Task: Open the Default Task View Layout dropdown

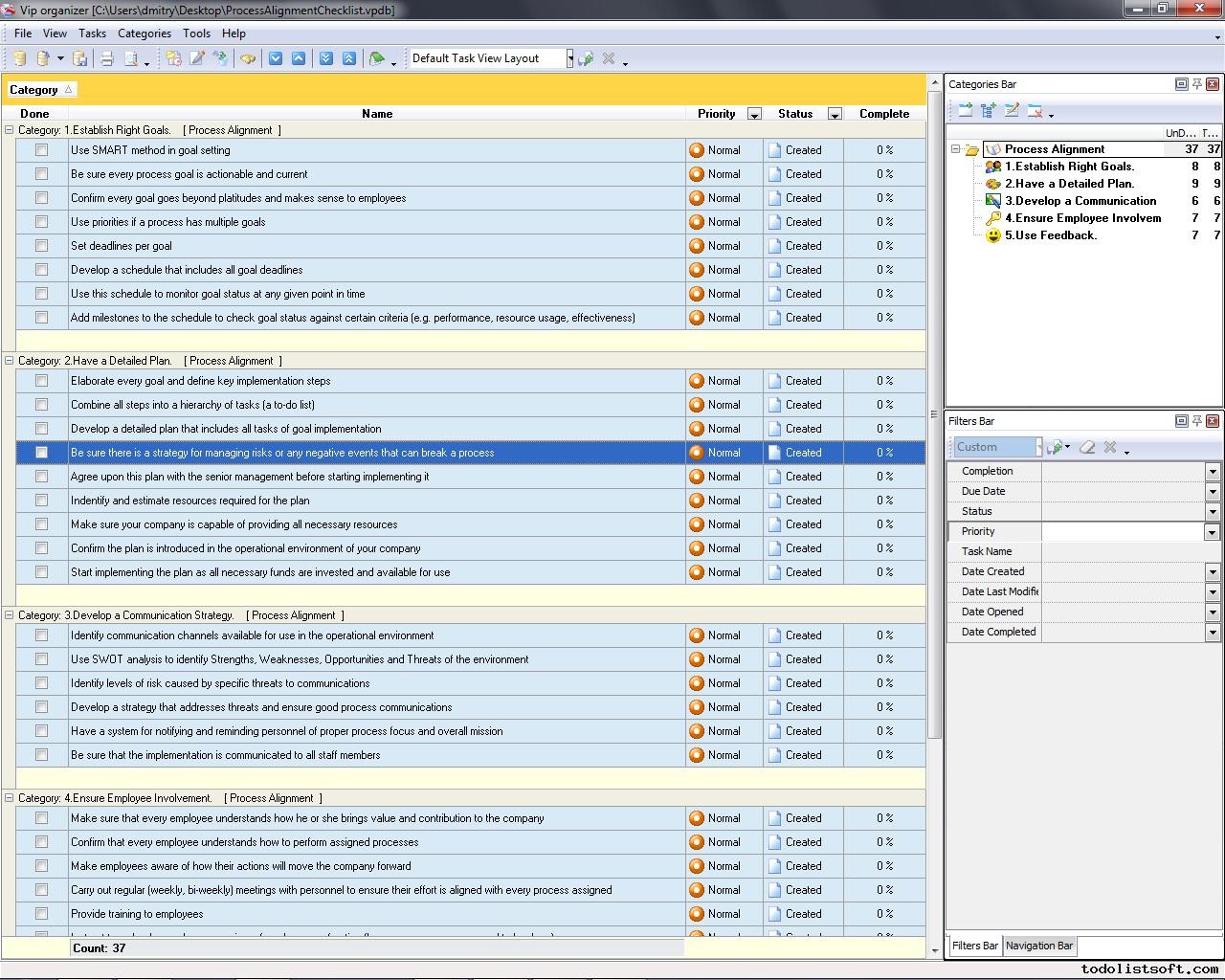Action: tap(569, 58)
